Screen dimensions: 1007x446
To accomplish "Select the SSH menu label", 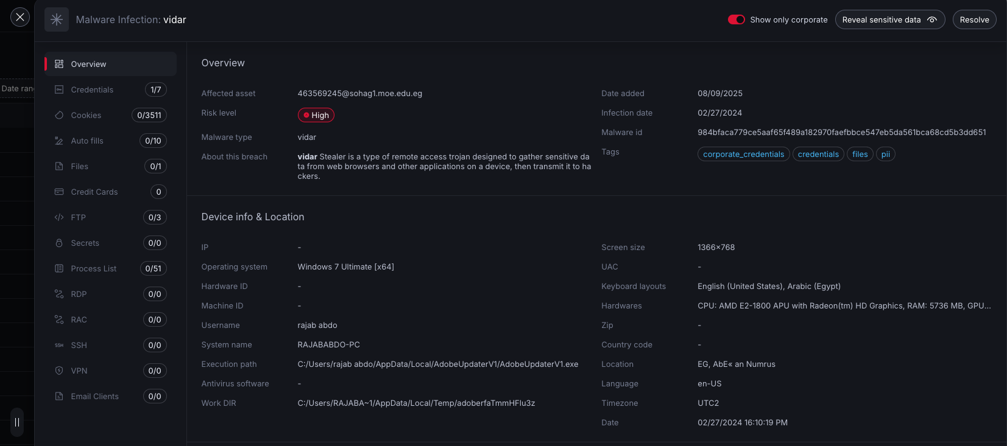I will point(79,345).
